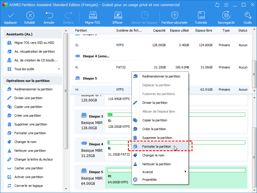Screen dimensions: 257x193
Task: Select Supprimer la partition menu entry
Action: pyautogui.click(x=157, y=138)
